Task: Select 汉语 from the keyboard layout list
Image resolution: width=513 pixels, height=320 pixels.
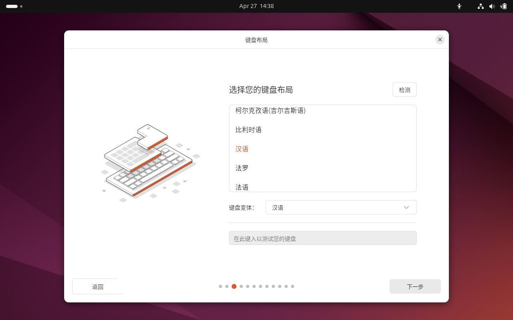Action: [x=242, y=149]
